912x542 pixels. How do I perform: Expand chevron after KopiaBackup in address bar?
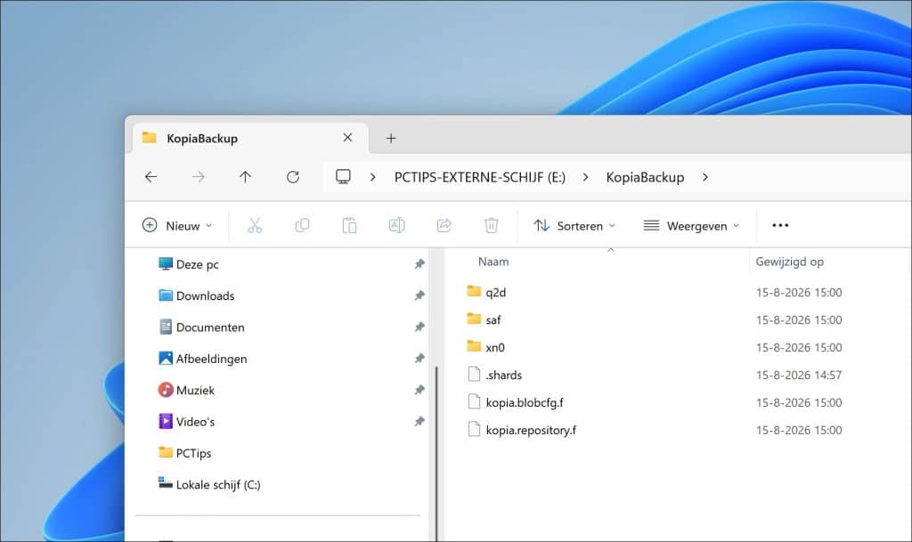click(705, 177)
